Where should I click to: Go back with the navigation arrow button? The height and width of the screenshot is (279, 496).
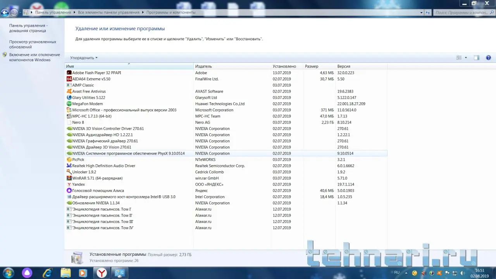(x=5, y=12)
